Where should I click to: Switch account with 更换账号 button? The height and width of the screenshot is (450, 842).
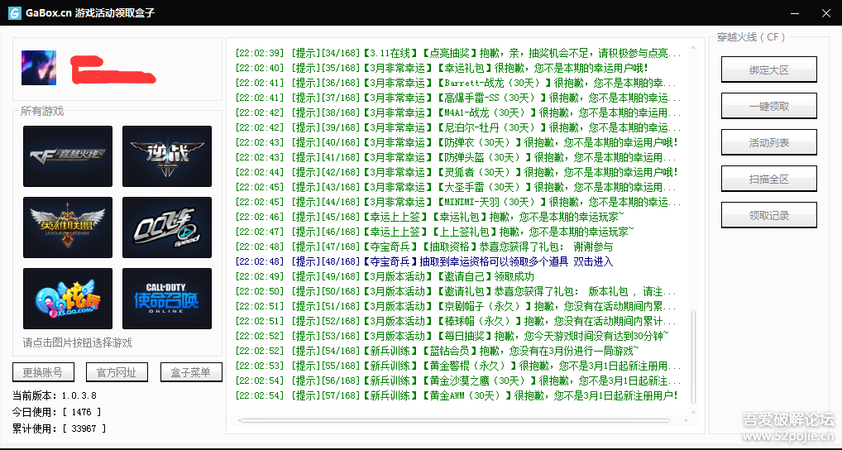click(43, 372)
